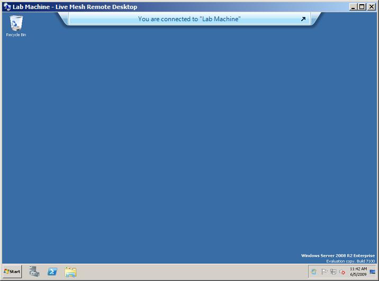This screenshot has width=379, height=281.
Task: Open the Action Center flag icon
Action: (x=324, y=272)
